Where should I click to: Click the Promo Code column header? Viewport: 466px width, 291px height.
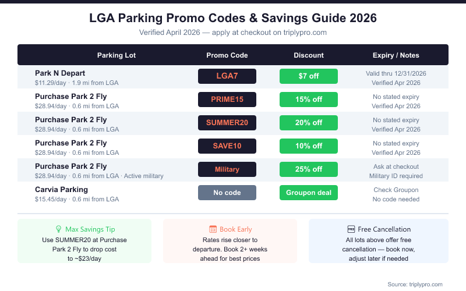[227, 55]
